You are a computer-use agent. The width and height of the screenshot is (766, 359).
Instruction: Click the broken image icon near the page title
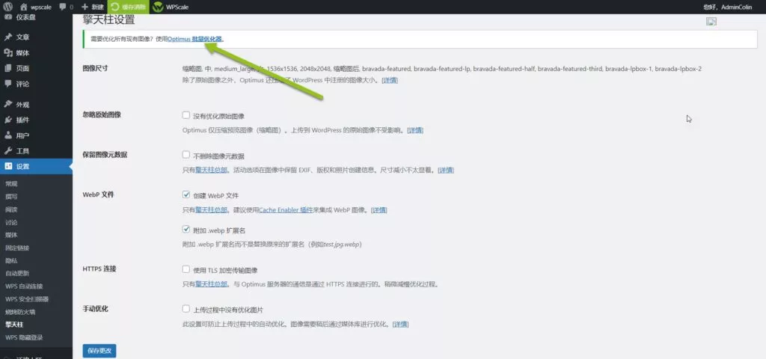pos(711,21)
